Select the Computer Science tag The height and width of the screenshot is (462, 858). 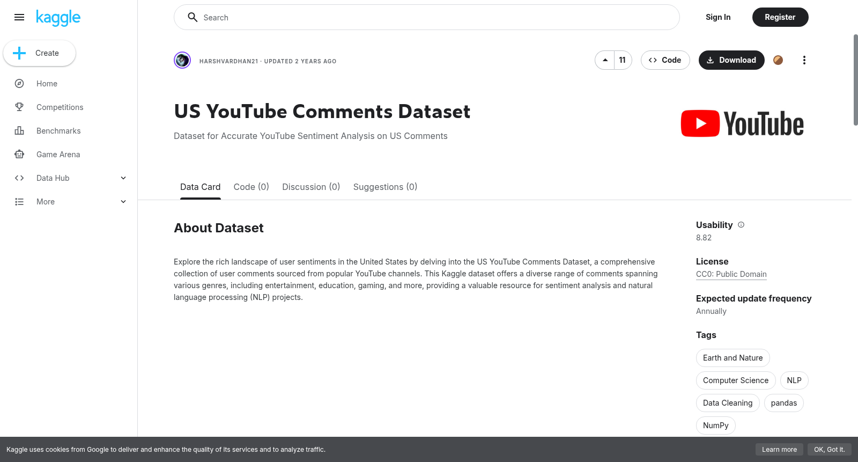(x=736, y=380)
